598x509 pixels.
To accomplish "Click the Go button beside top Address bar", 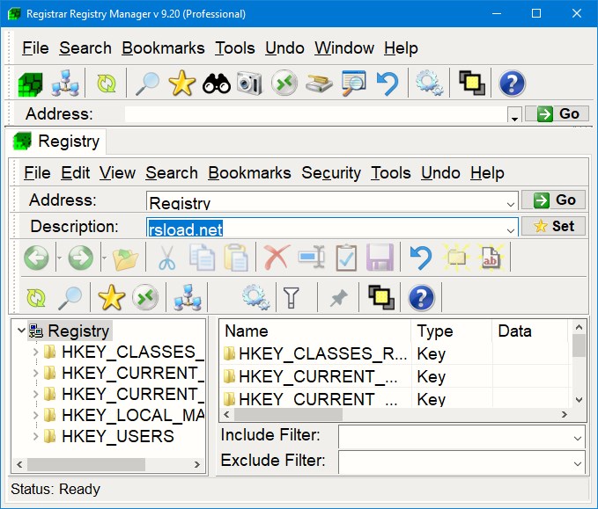I will (557, 113).
